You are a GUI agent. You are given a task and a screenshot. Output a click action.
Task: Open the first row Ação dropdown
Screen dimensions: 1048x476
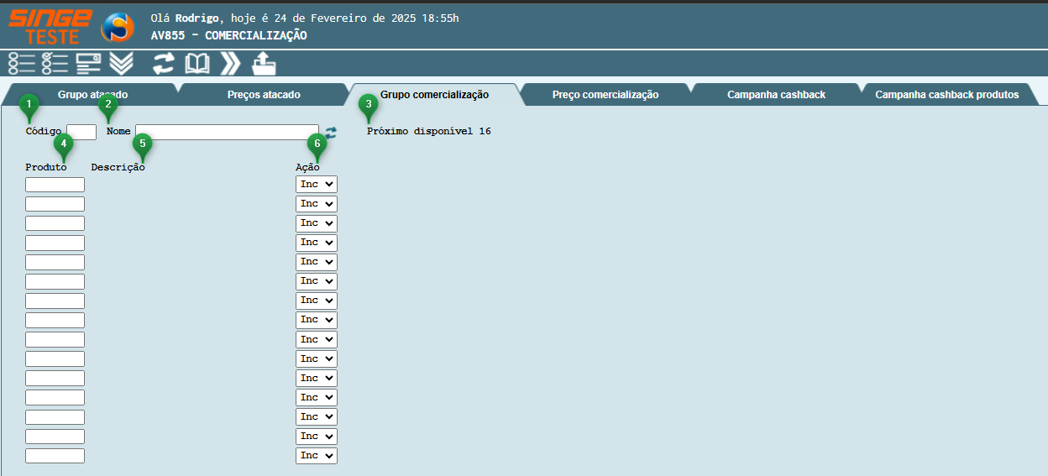tap(316, 184)
